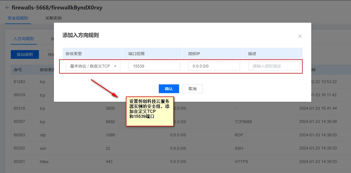
Task: Open the 关联实例 tab
Action: (x=53, y=18)
